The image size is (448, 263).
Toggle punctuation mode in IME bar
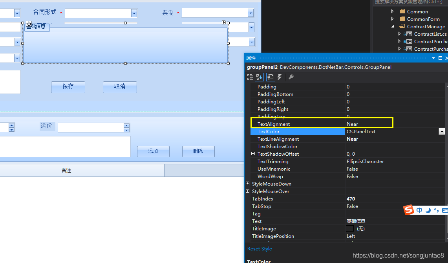(x=436, y=210)
